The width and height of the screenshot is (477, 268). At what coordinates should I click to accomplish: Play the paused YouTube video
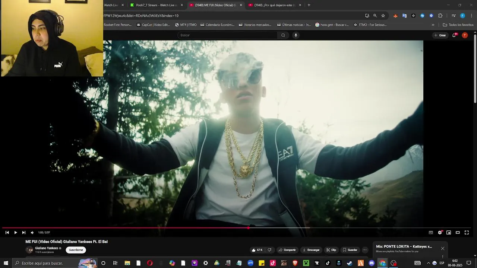pyautogui.click(x=15, y=233)
